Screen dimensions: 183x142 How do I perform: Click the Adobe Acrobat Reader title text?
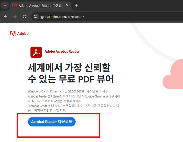62,51
